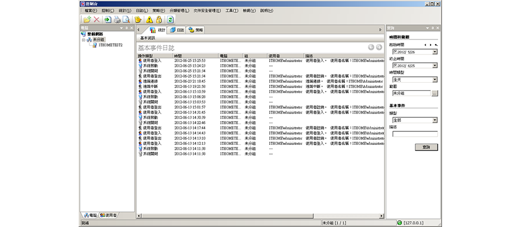
Task: Toggle the checkbox in the 終止時間 date field
Action: (394, 66)
